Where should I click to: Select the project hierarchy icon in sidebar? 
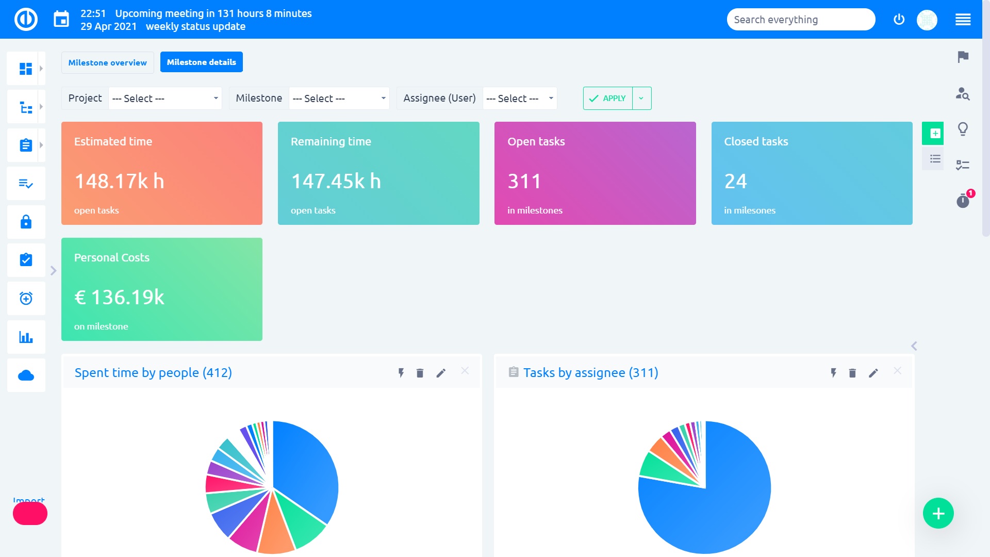click(x=25, y=106)
